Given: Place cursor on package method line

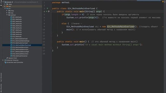Looking at the screenshot, I should click(61, 2).
